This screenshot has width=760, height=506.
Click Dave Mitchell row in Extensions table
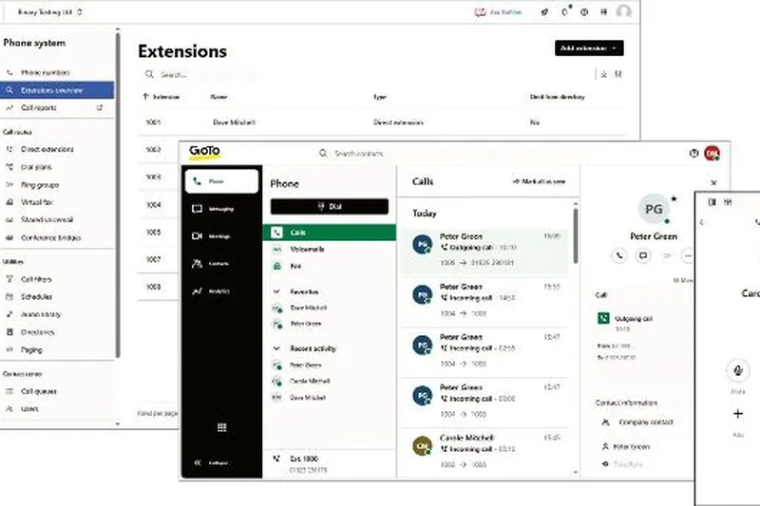(x=382, y=122)
